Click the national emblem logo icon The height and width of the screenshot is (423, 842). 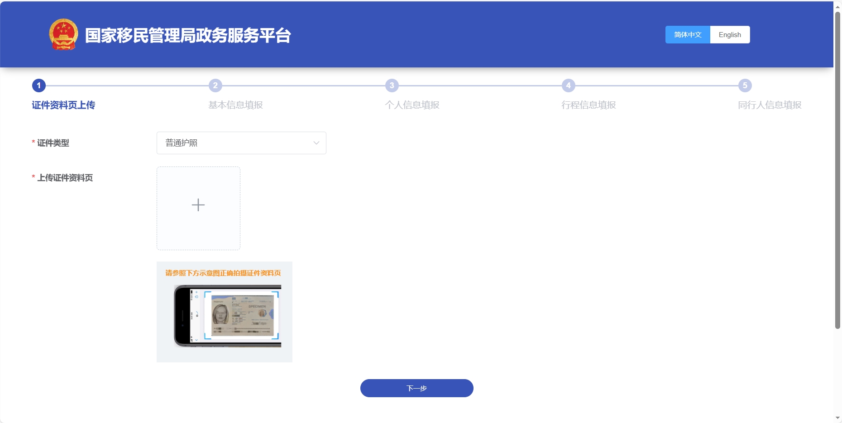coord(63,34)
